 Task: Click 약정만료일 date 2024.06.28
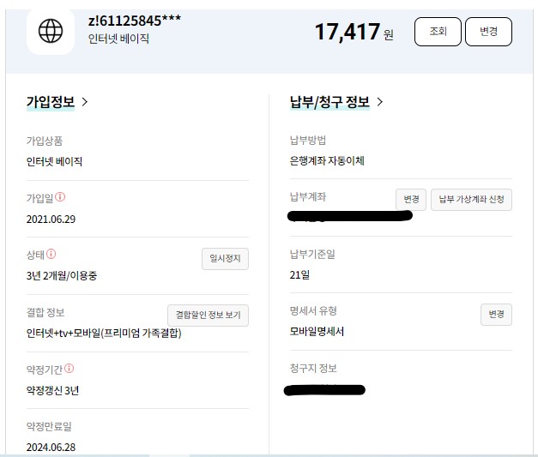point(51,447)
